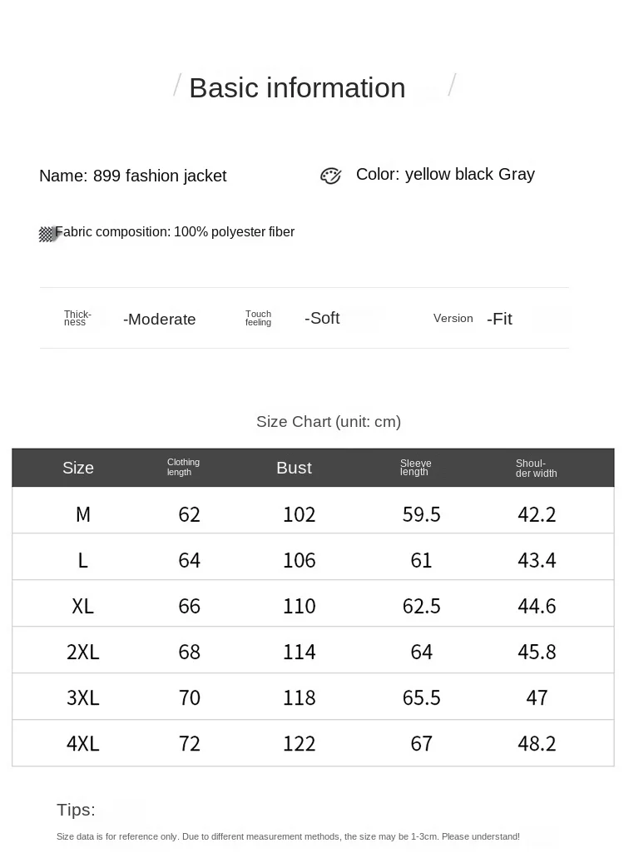Select the XL size row label
Screen dimensions: 624x863
pos(82,606)
